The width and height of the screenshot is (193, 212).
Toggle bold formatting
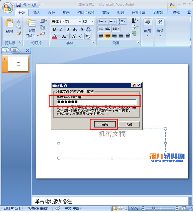coord(54,29)
